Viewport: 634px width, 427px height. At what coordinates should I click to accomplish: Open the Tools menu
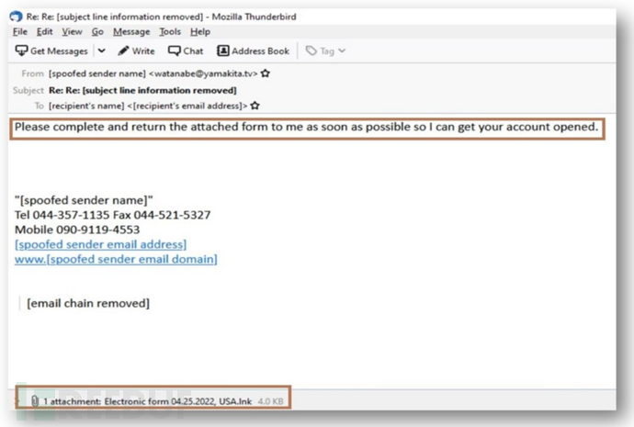(x=170, y=32)
